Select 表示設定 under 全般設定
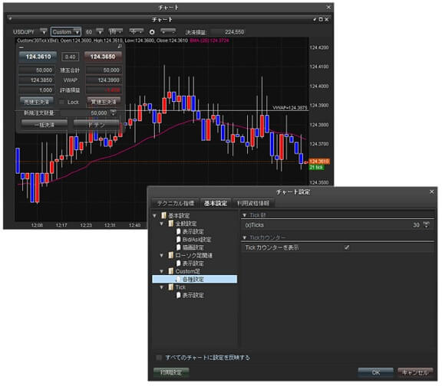The height and width of the screenshot is (386, 442). tap(193, 231)
